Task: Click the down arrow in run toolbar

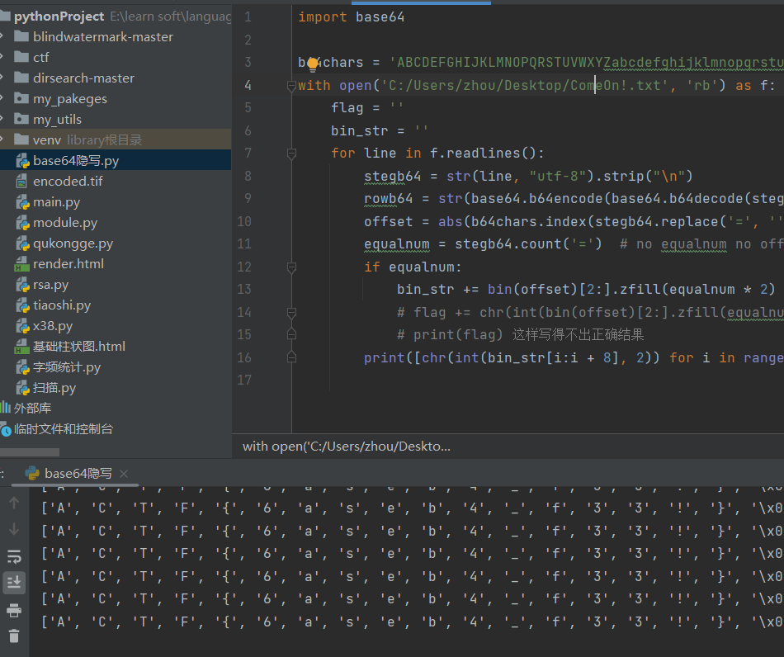Action: coord(14,529)
